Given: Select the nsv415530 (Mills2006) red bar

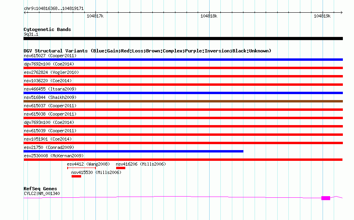Looking at the screenshot, I should 76,176.
